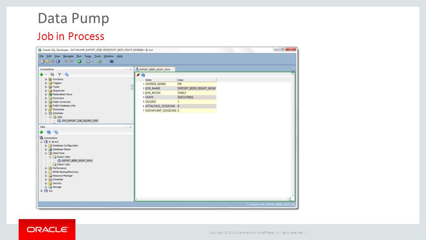Collapse the Scheduler node in Connections
Viewport: 426px width, 240px height.
[x=46, y=113]
